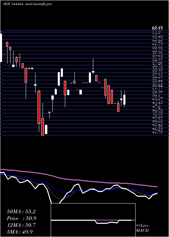The height and width of the screenshot is (237, 169).
Task: Click the top price label 65.49
Action: (158, 27)
